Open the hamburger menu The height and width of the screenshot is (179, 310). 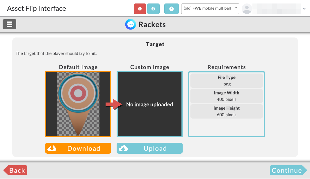coord(9,24)
